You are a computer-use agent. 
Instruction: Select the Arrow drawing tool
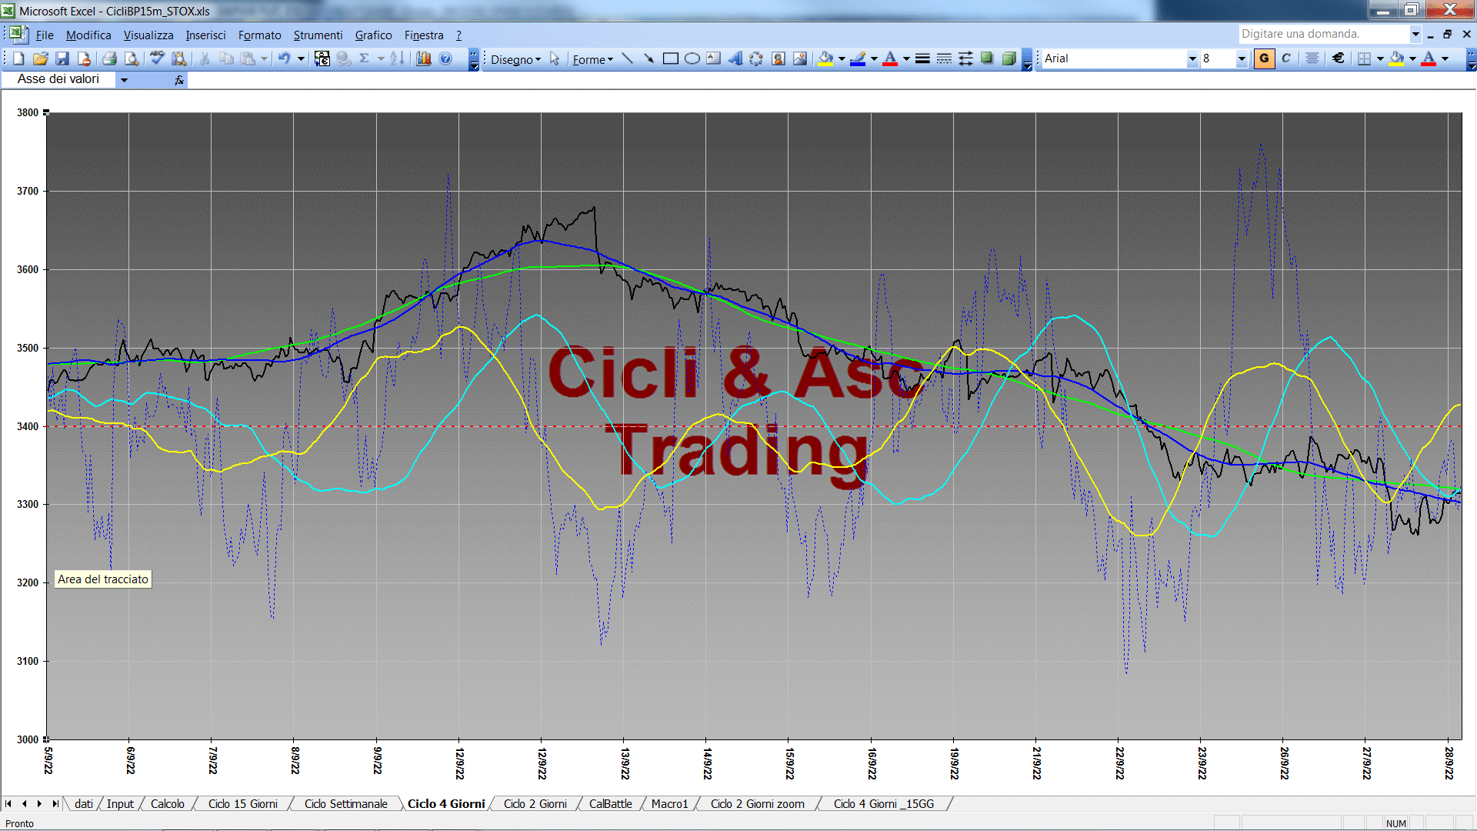649,58
